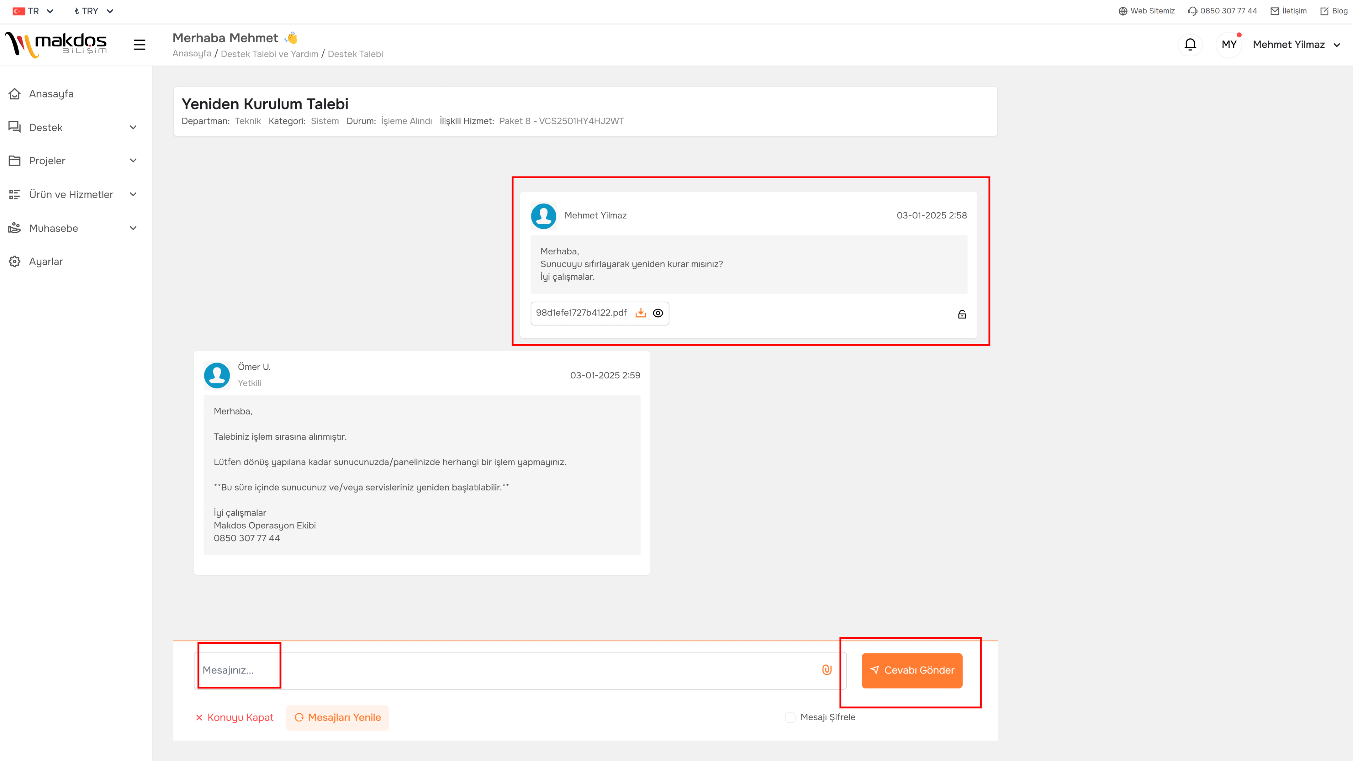
Task: Click the 03-01-2025 2:58 timestamp
Action: [931, 215]
